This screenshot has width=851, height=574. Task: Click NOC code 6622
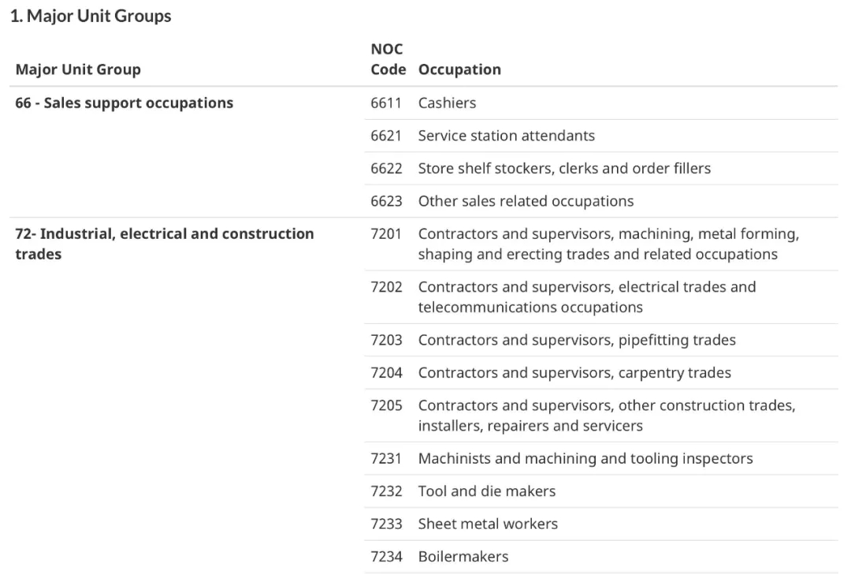[x=386, y=168]
